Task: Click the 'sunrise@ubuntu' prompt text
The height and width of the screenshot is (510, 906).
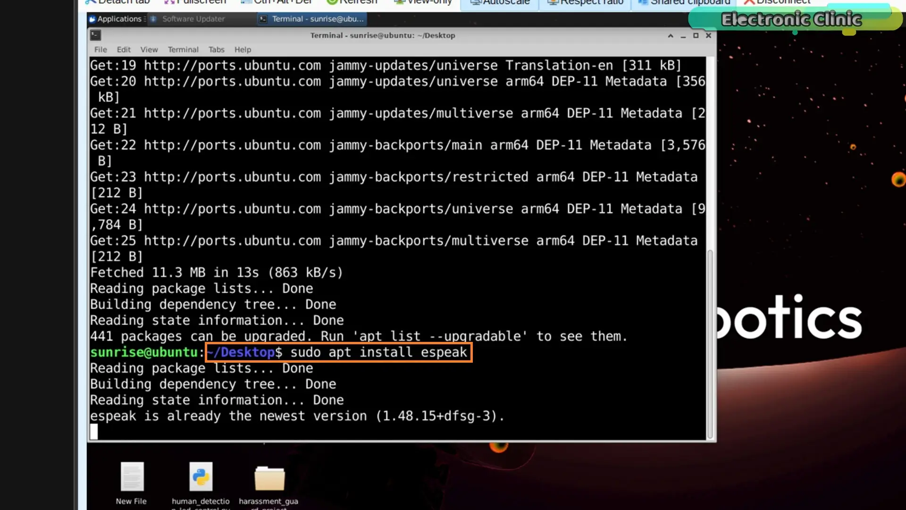Action: coord(144,352)
